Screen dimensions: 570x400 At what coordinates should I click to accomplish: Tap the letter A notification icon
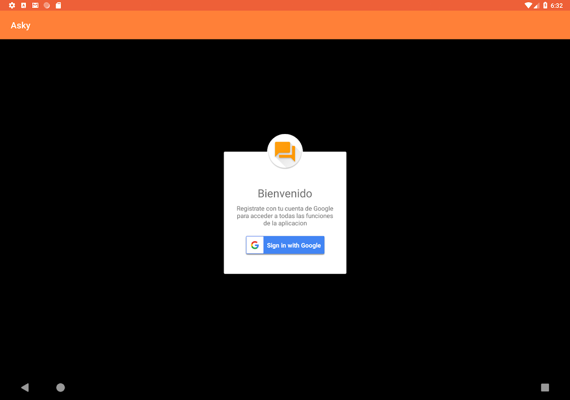[x=24, y=5]
